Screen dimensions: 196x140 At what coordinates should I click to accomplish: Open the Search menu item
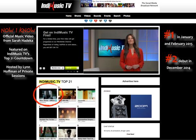pos(117,16)
